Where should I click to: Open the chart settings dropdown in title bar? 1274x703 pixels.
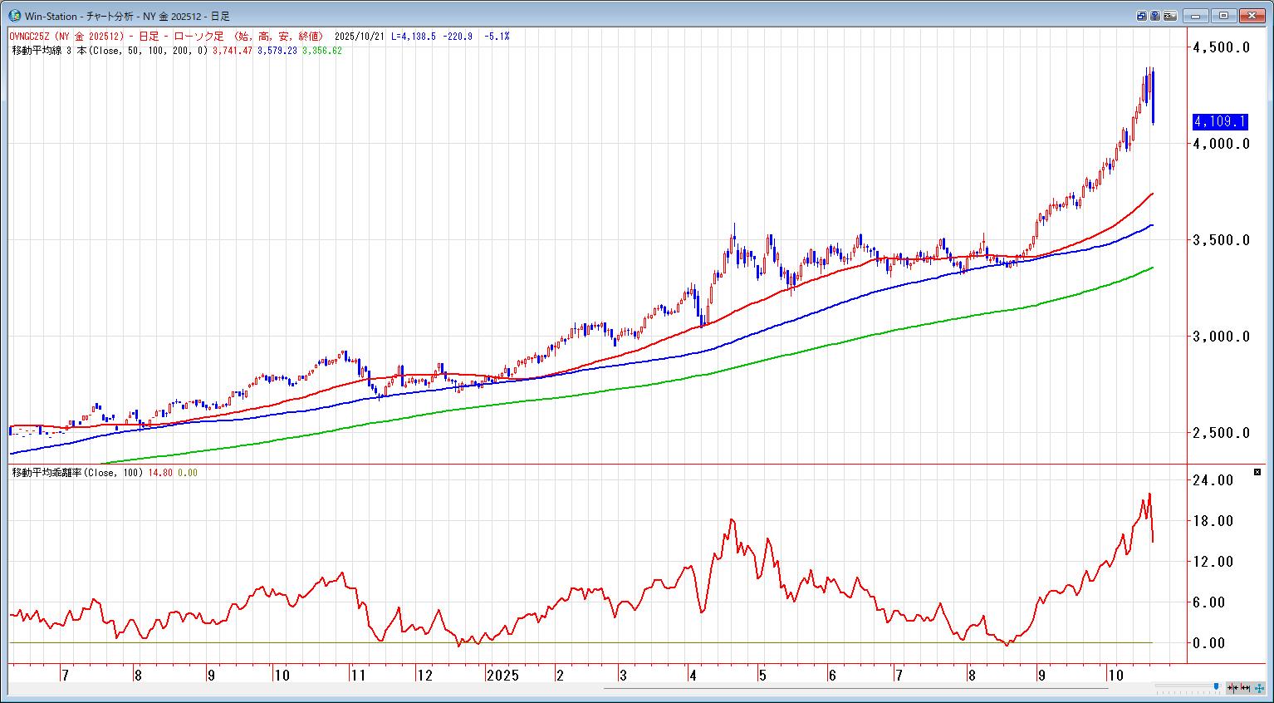pos(1170,16)
